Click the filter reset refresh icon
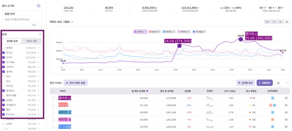The height and width of the screenshot is (131, 292). click(39, 6)
